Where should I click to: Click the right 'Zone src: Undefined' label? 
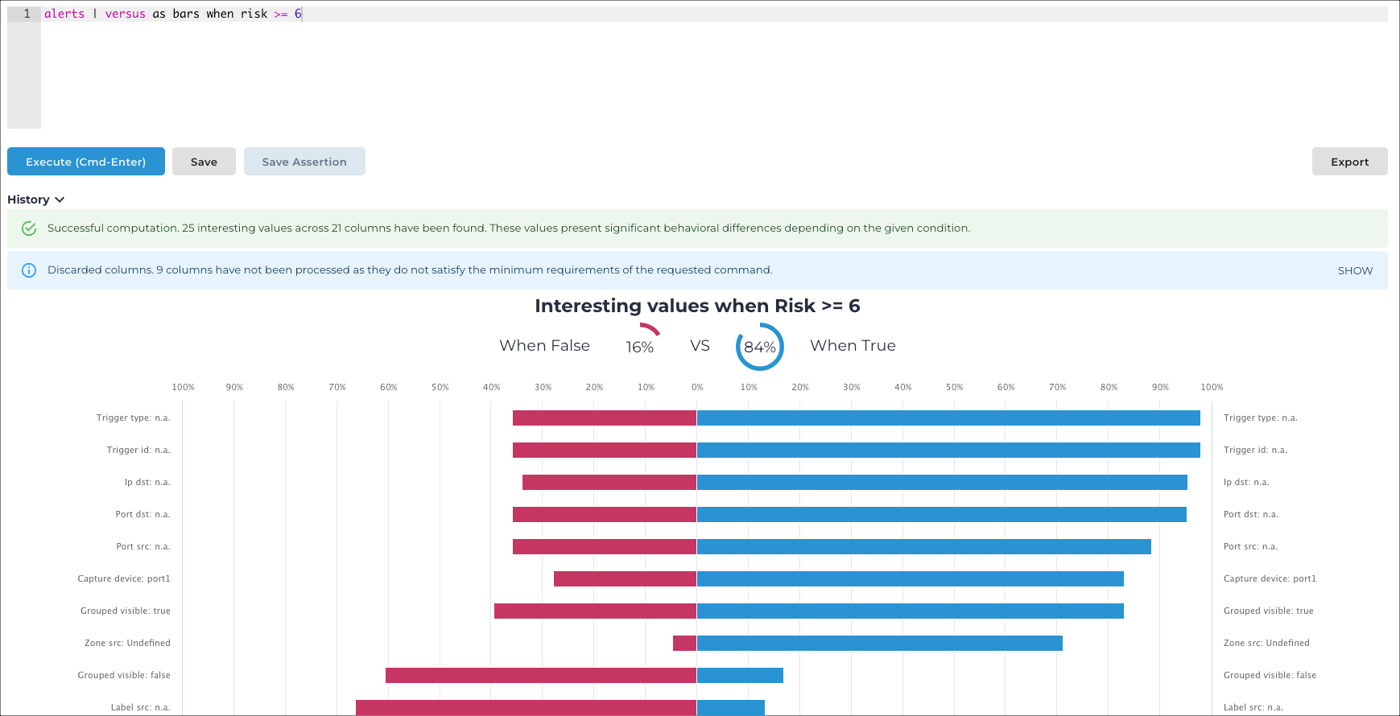pos(1266,643)
